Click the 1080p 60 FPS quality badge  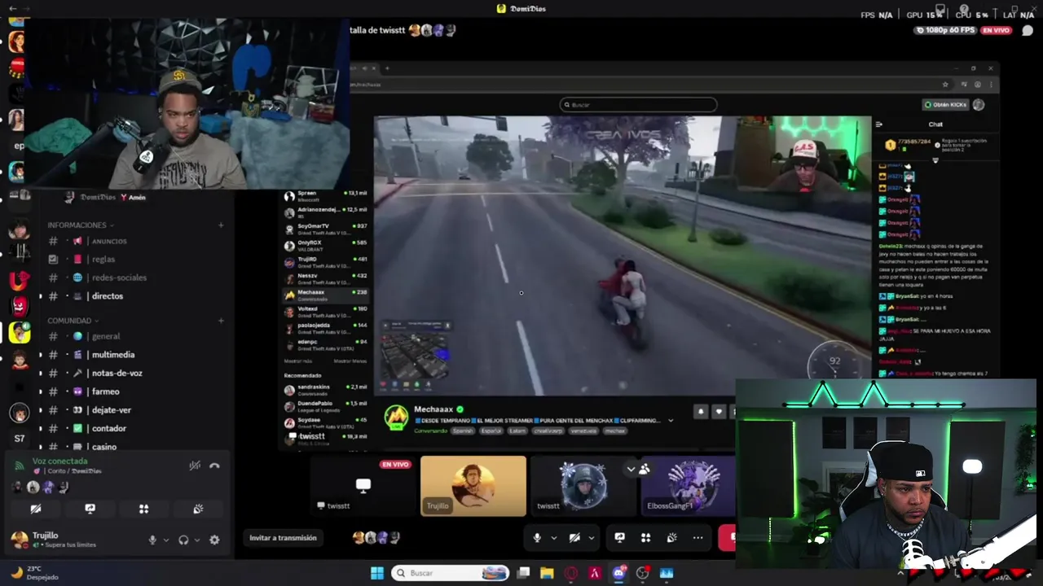(945, 30)
